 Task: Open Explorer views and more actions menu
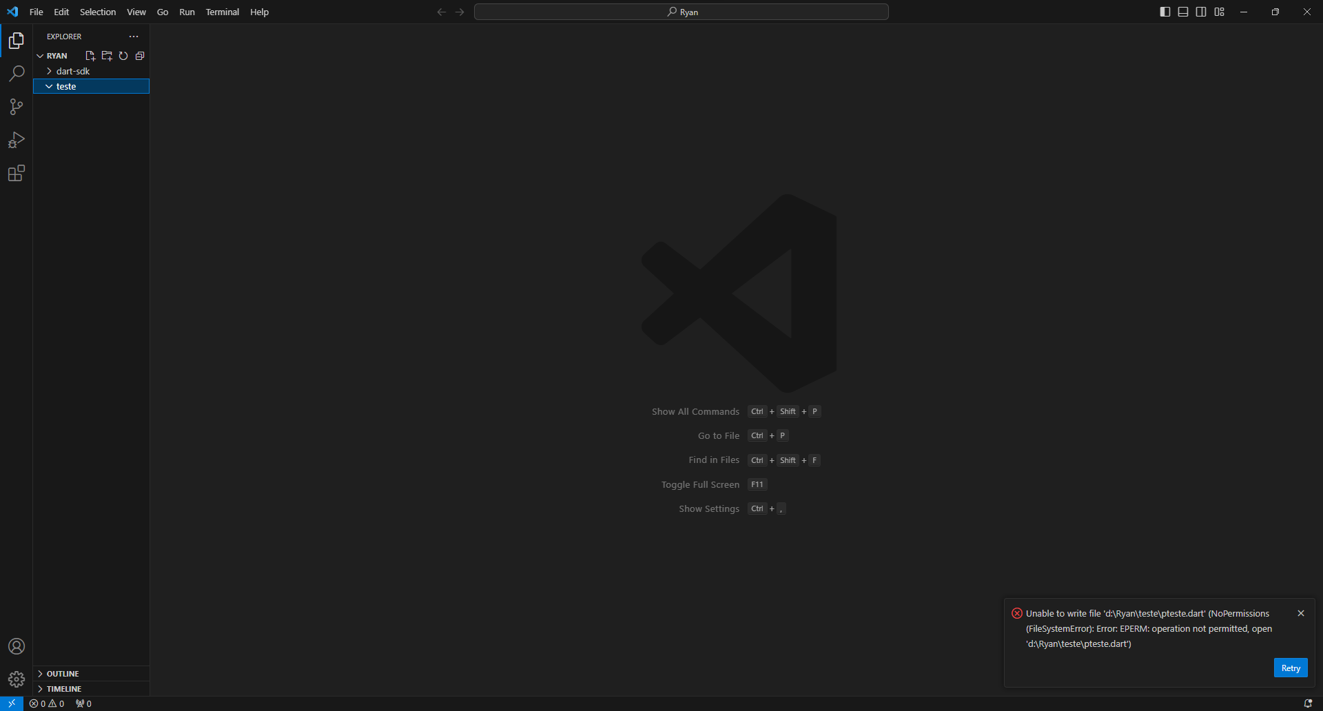click(134, 37)
